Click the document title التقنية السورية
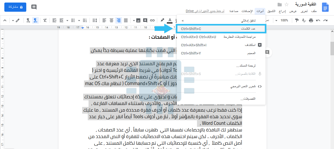 click(x=306, y=4)
